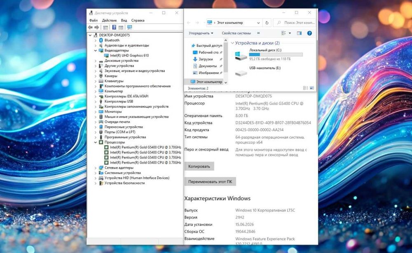This screenshot has width=412, height=253.
Task: Go back using Device Manager's back arrow
Action: click(x=90, y=27)
